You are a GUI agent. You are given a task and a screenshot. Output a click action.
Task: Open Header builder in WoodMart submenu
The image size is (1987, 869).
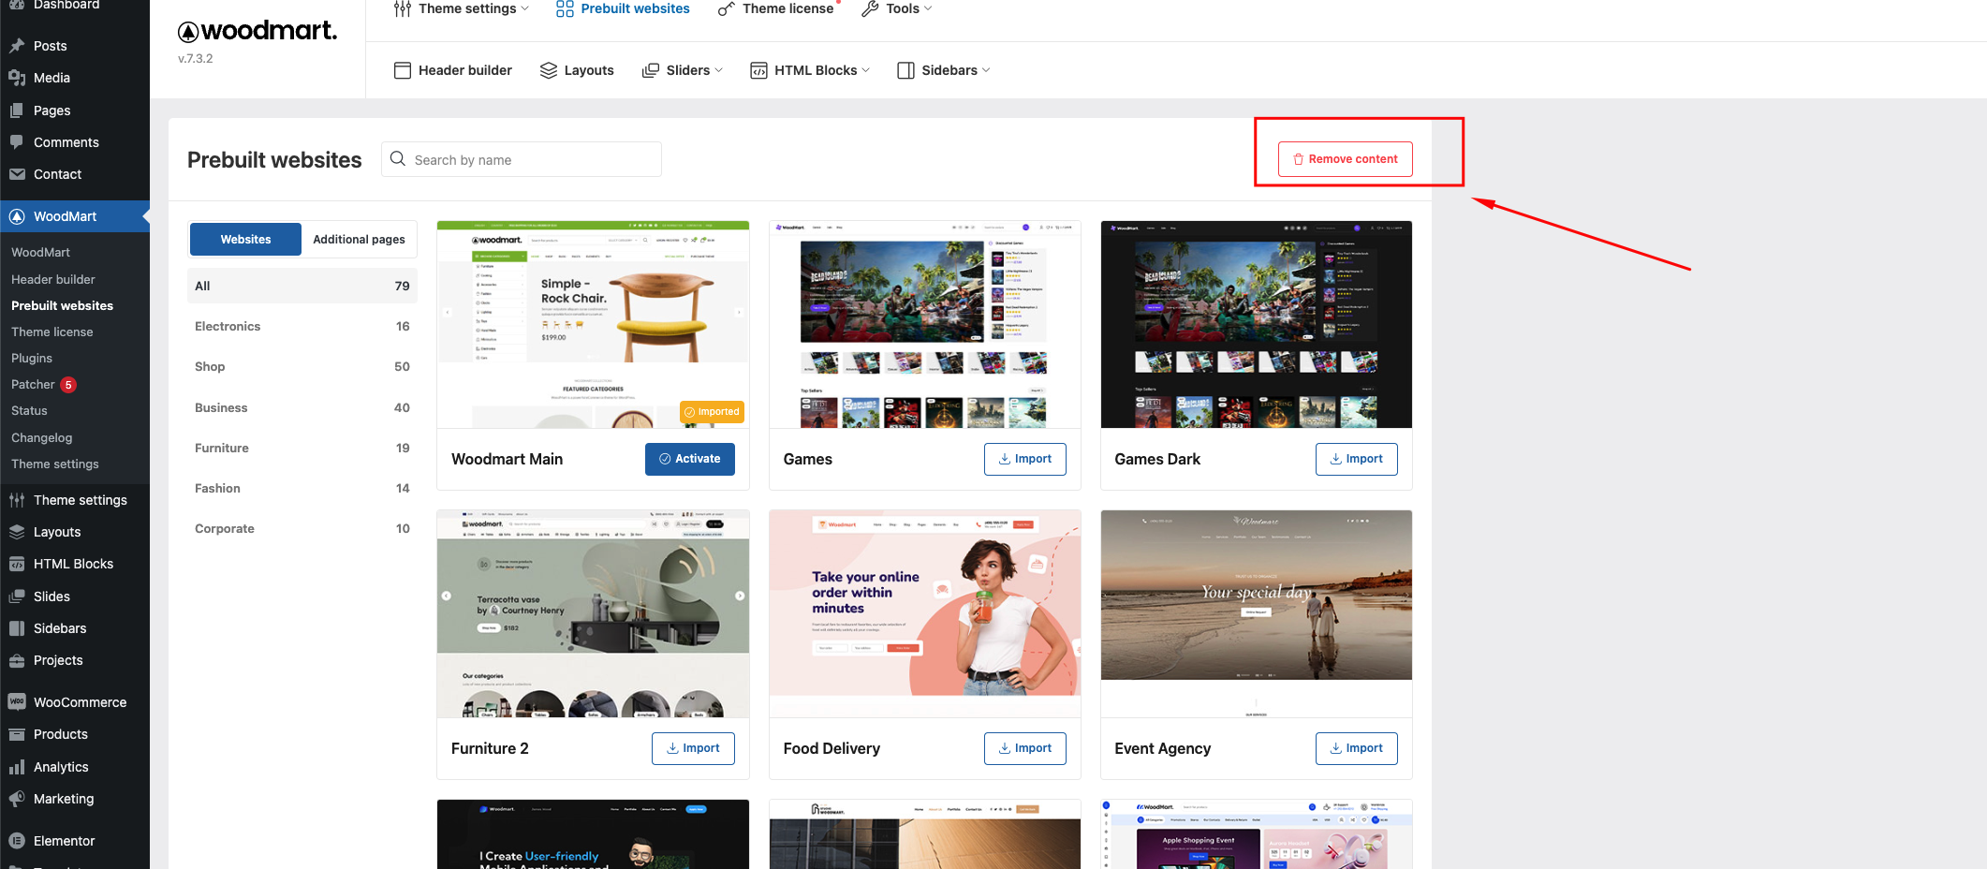[x=53, y=279]
